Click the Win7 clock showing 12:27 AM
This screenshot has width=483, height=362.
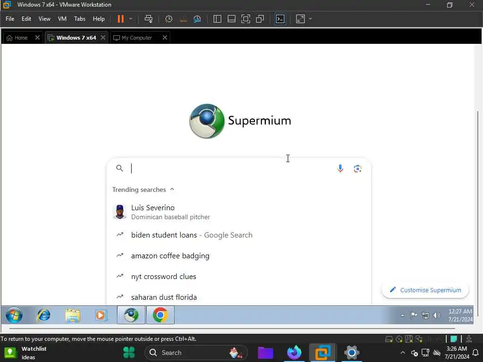pos(460,315)
